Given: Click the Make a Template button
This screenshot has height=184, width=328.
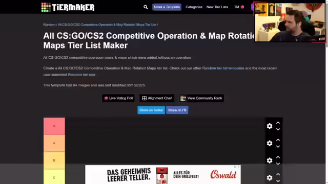Looking at the screenshot, I should (x=167, y=7).
